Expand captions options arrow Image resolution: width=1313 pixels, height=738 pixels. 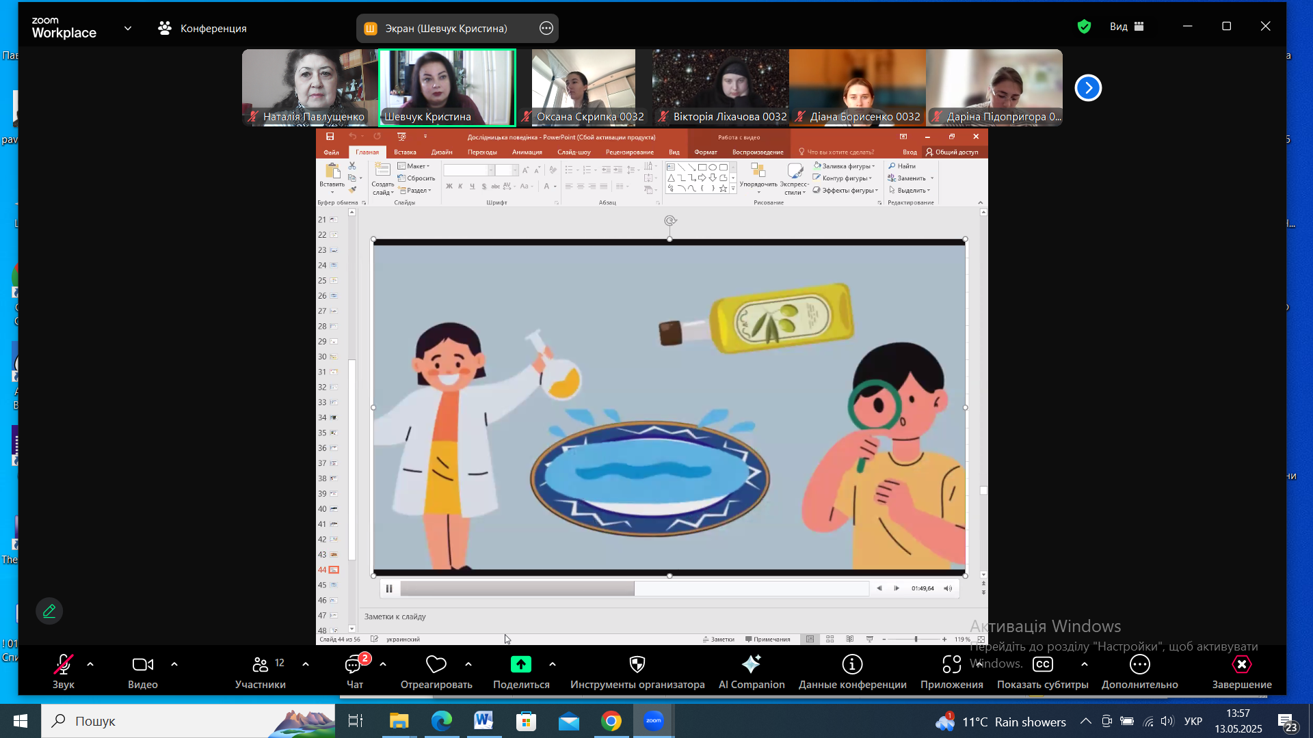(1085, 664)
